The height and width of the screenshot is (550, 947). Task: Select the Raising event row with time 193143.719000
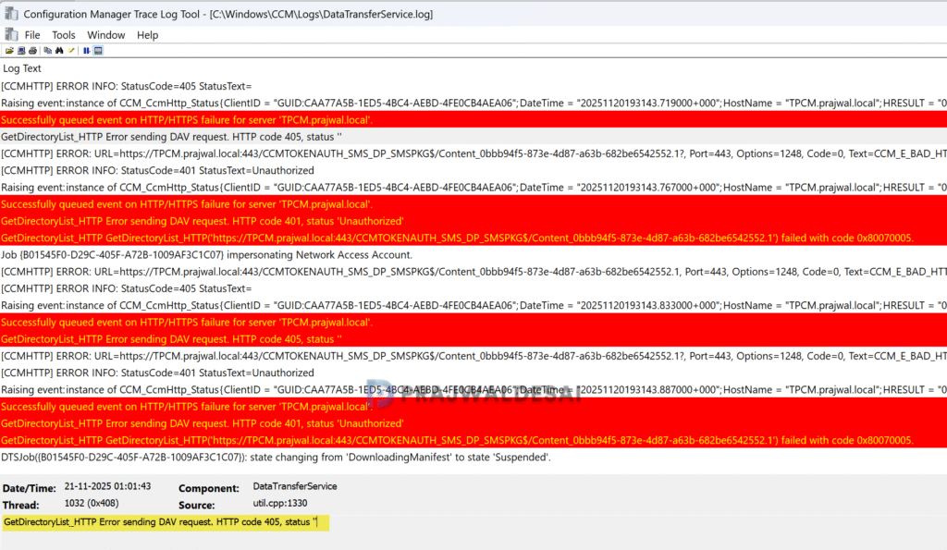pyautogui.click(x=473, y=103)
